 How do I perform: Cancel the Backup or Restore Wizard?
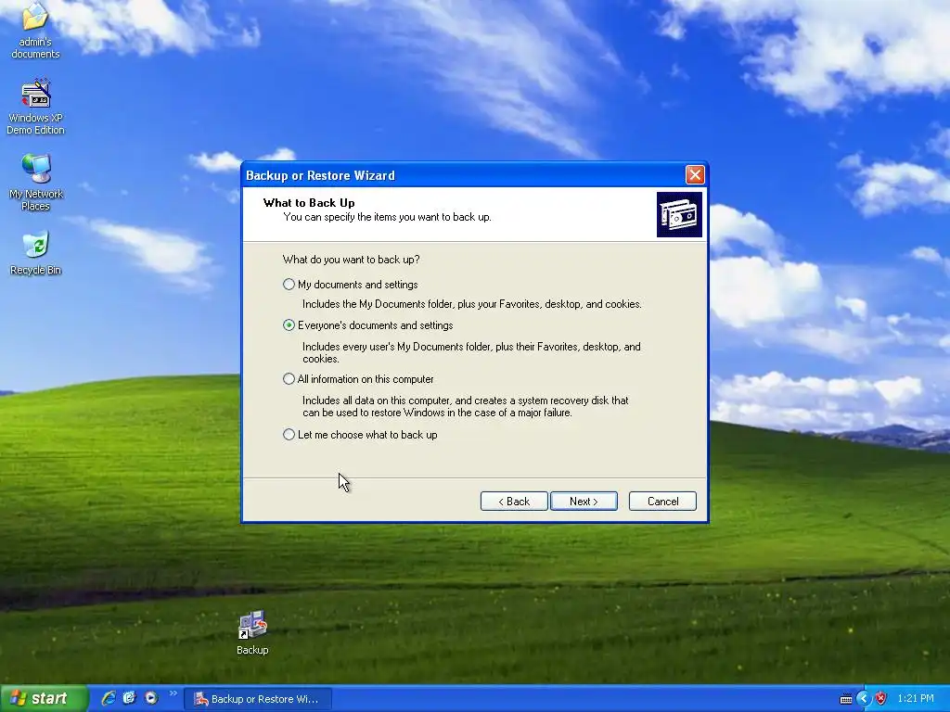coord(662,502)
